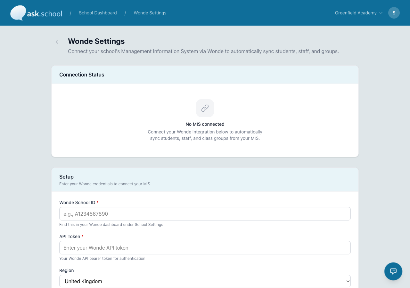Navigate to School Dashboard breadcrumb

98,13
